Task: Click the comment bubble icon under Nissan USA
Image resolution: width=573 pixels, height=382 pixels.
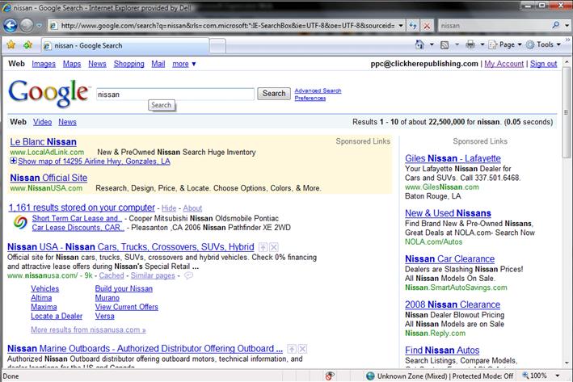Action: pos(188,275)
